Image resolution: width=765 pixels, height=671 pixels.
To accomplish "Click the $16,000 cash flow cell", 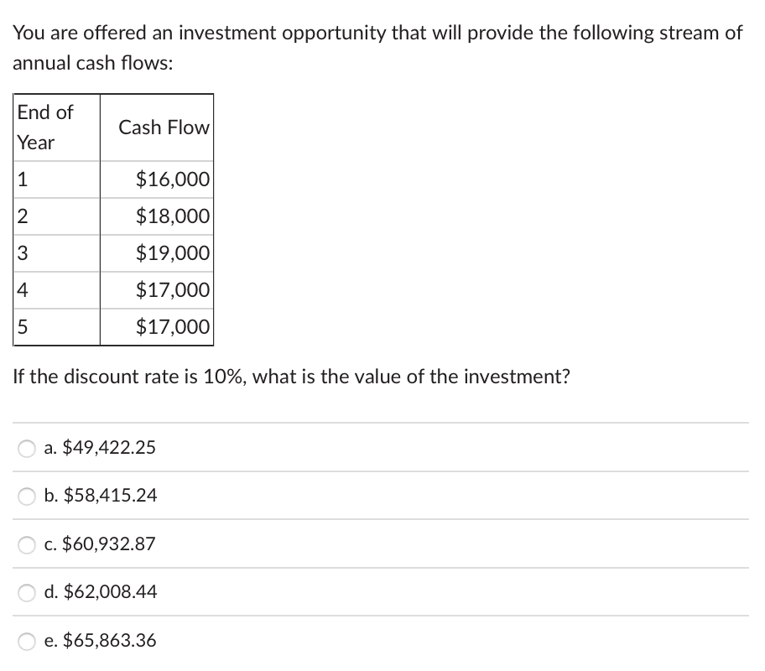I will coord(172,179).
